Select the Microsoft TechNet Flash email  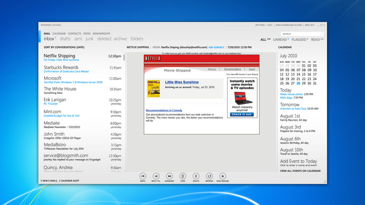pyautogui.click(x=83, y=80)
